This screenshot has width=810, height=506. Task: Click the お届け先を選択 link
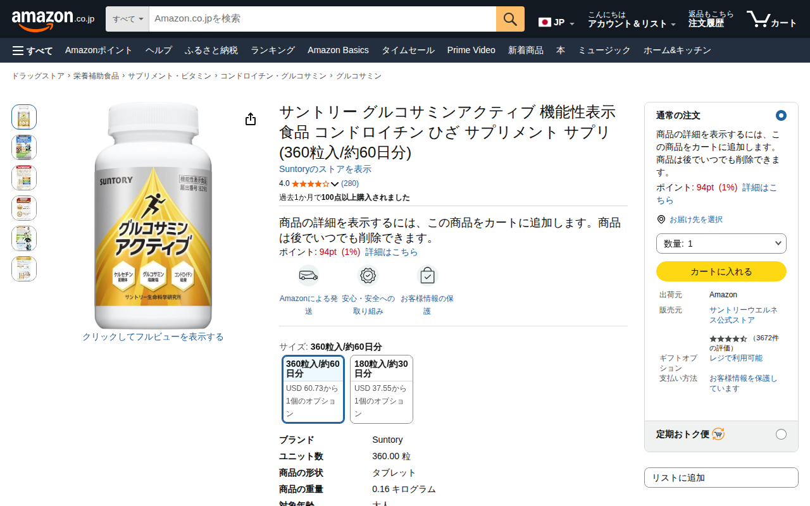click(696, 219)
